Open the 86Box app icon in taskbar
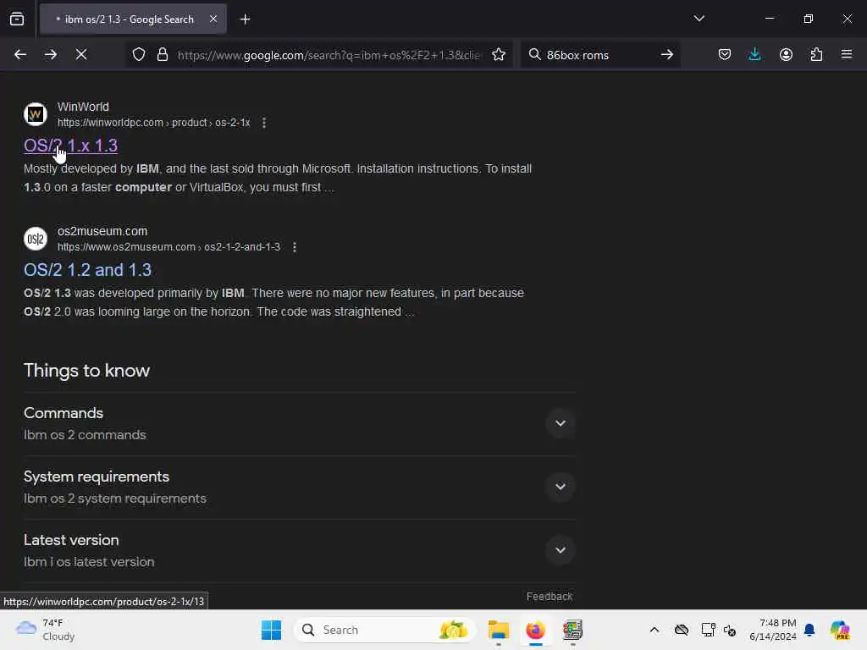Image resolution: width=867 pixels, height=650 pixels. pyautogui.click(x=572, y=630)
